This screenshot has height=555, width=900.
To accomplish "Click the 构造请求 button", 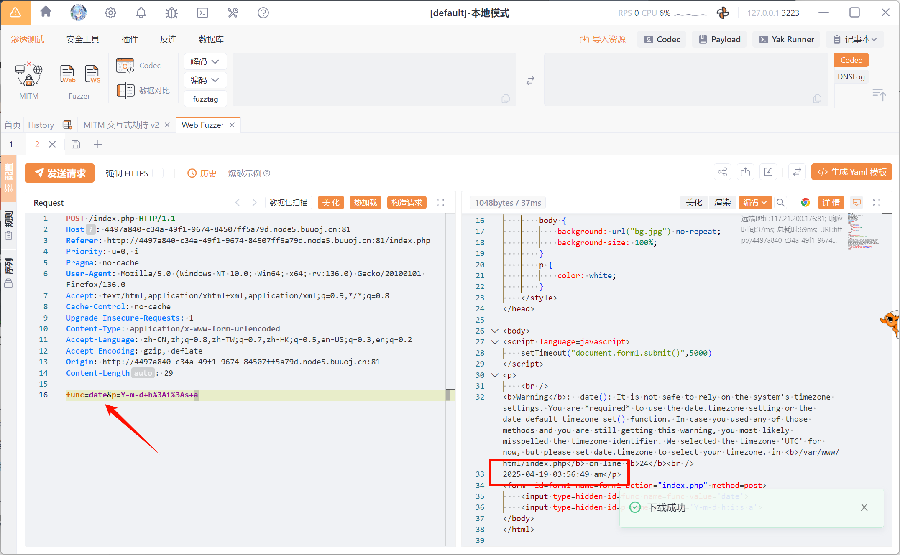I will pyautogui.click(x=407, y=203).
